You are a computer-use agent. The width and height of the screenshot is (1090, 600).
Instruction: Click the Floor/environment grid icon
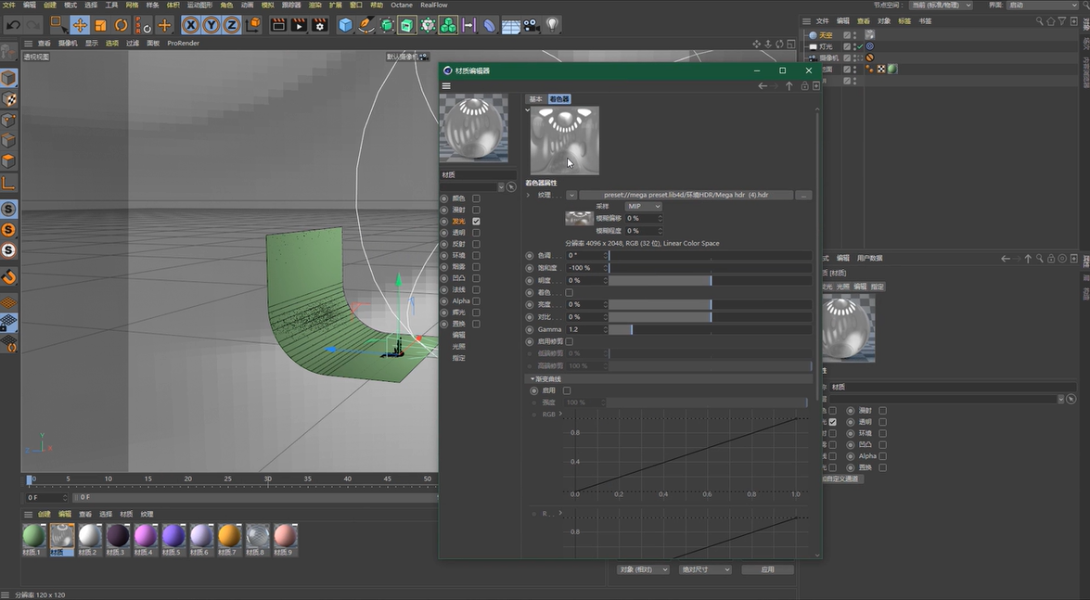pyautogui.click(x=511, y=25)
